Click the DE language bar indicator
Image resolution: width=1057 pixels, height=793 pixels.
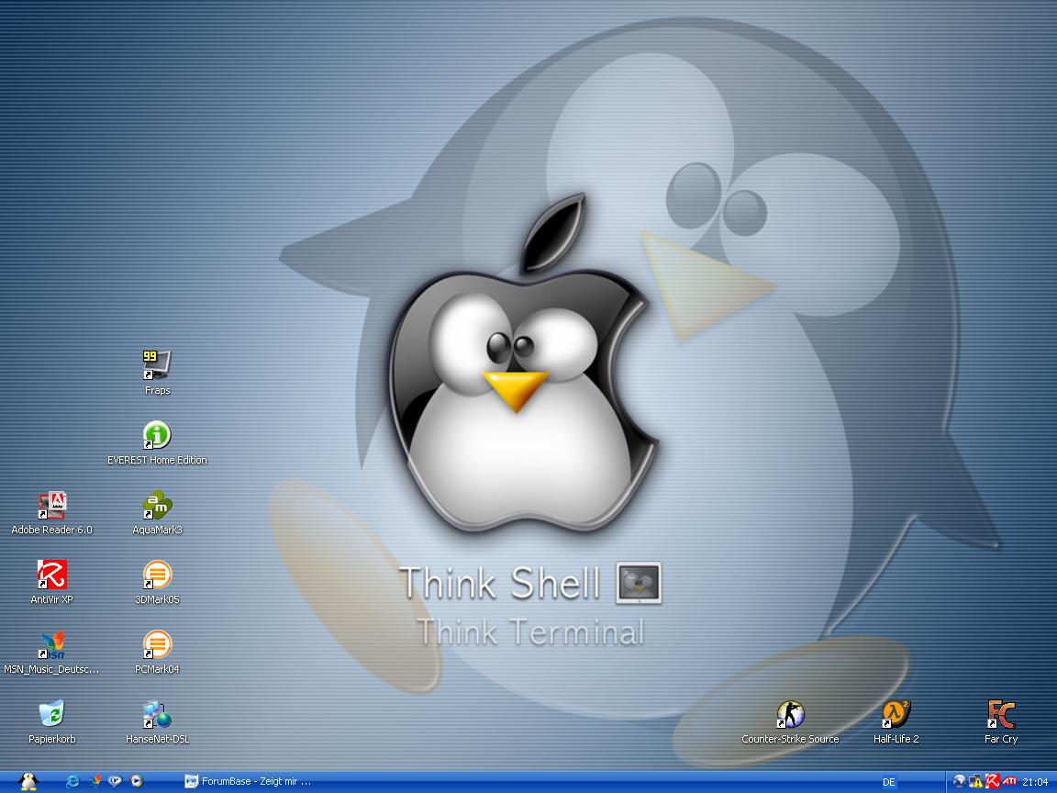[x=889, y=782]
